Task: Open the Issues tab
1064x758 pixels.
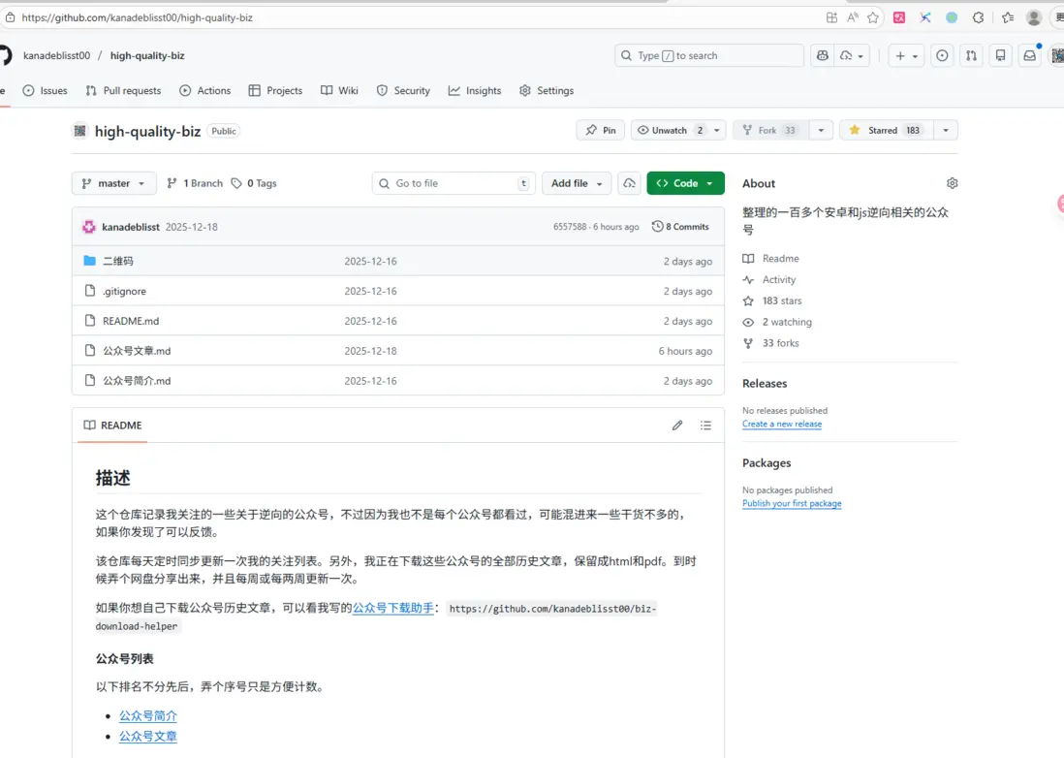Action: click(x=45, y=90)
